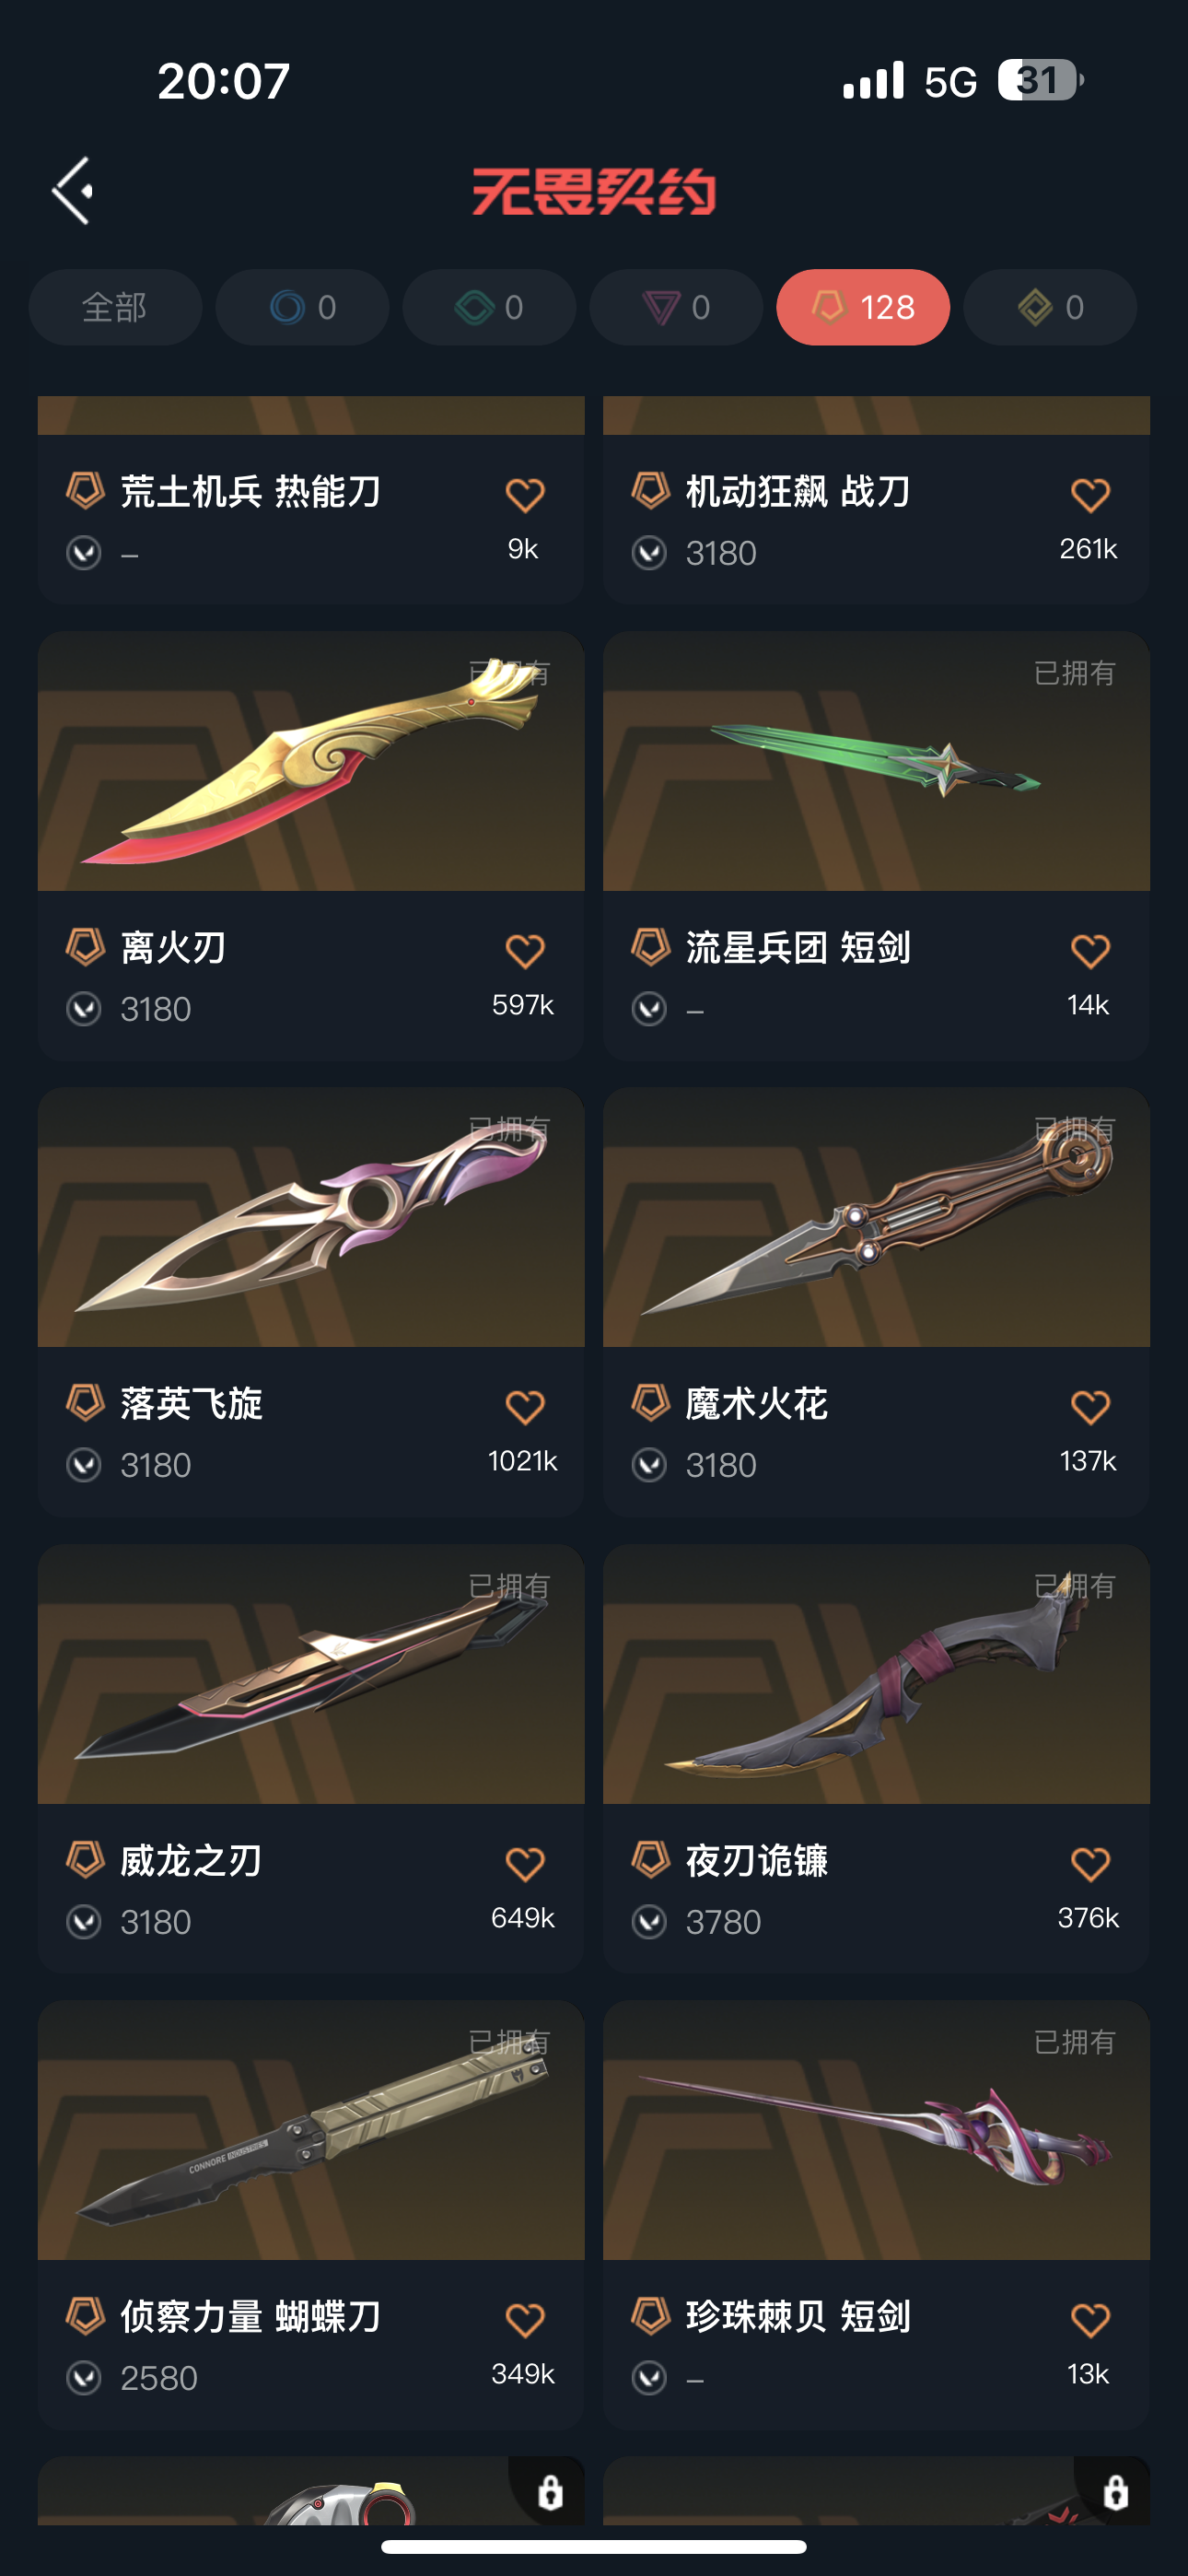Screen dimensions: 1188x2576
Task: Open 侦察力量 蝴蝶刀 skin image
Action: (311, 2130)
